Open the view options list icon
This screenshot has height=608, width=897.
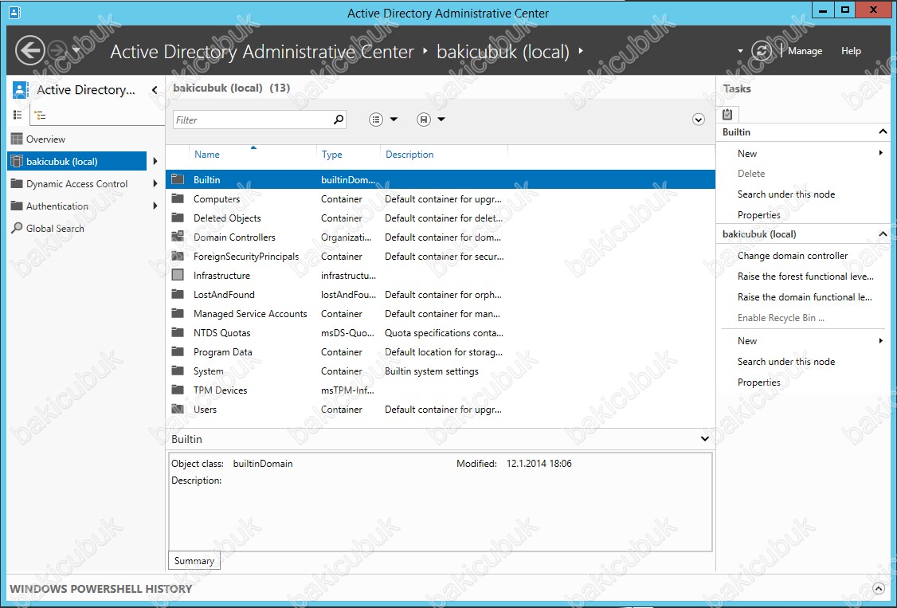click(376, 120)
